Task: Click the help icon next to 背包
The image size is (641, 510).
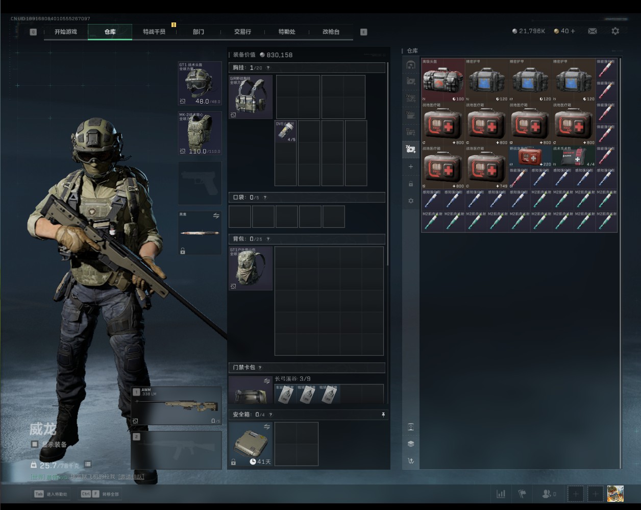Action: point(268,239)
